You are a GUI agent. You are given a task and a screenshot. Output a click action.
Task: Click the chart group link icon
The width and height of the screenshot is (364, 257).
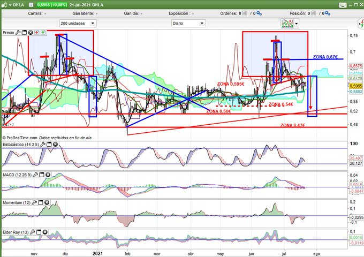click(x=4, y=5)
